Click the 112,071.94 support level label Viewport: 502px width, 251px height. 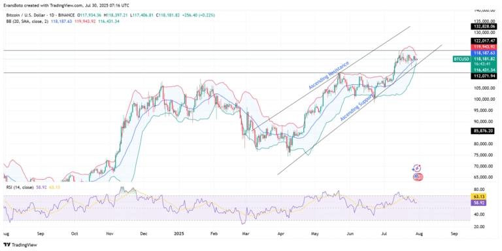(x=484, y=76)
